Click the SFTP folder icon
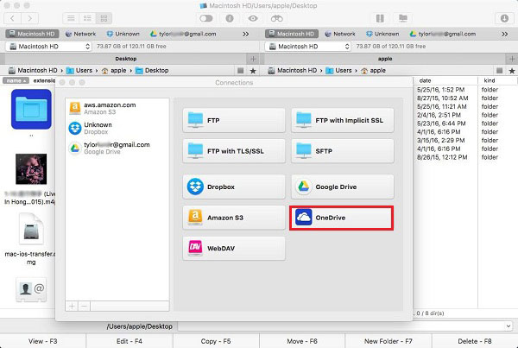Image resolution: width=518 pixels, height=348 pixels. [304, 153]
